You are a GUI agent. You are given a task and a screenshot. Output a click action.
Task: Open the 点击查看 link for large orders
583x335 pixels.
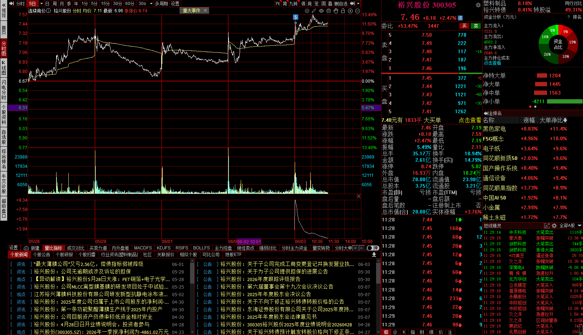470,120
